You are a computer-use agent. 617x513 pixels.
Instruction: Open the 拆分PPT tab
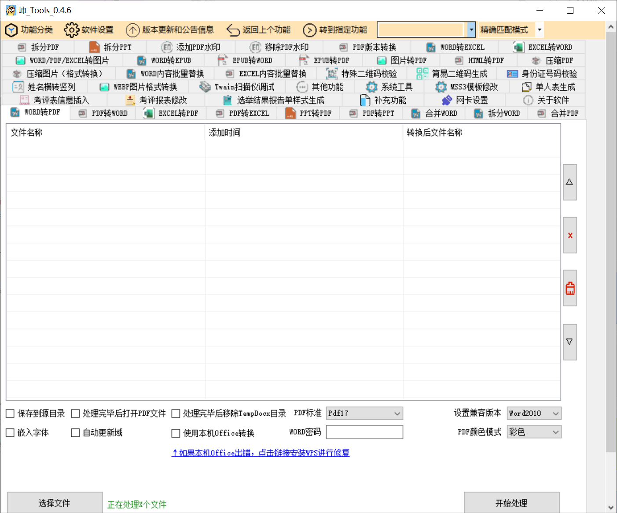[x=110, y=47]
